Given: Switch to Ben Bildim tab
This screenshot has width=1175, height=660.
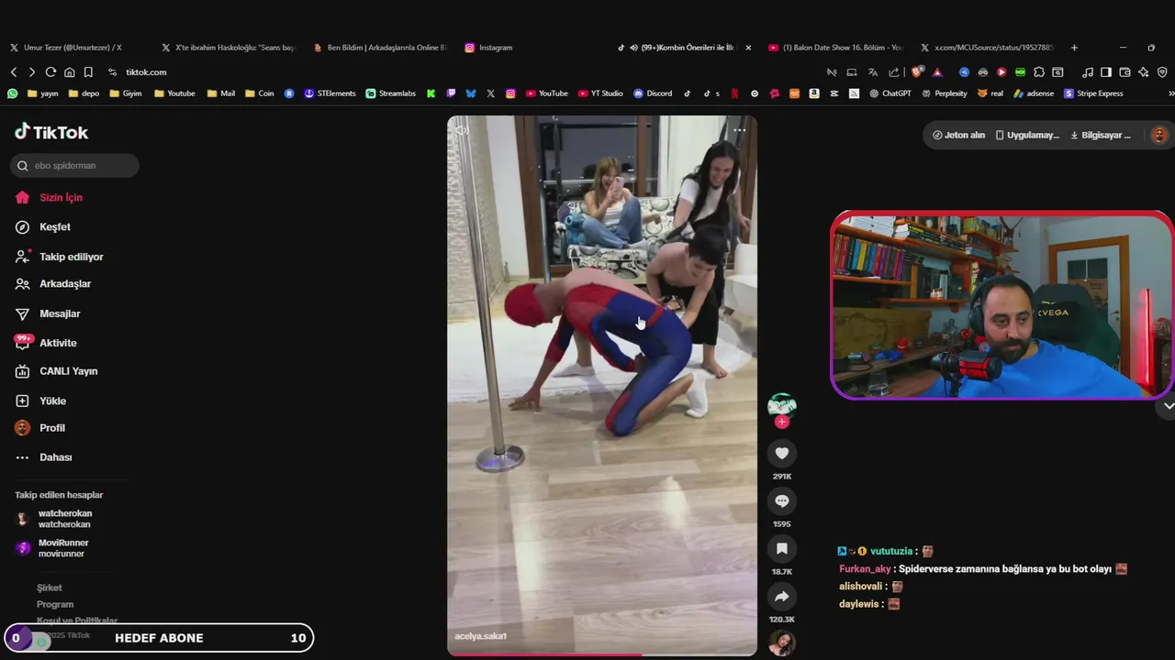Looking at the screenshot, I should (x=380, y=48).
